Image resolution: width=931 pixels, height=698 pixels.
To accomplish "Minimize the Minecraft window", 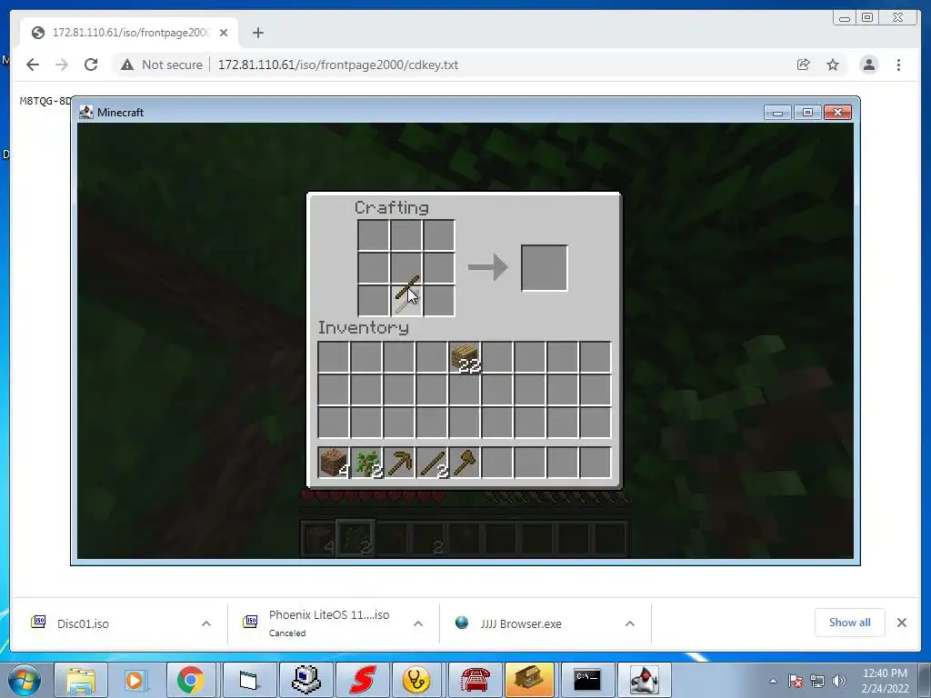I will coord(778,112).
